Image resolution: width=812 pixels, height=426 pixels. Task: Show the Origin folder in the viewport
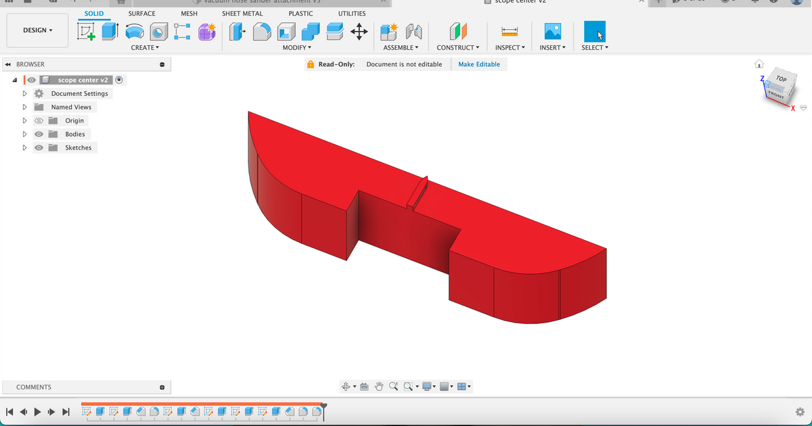click(39, 120)
